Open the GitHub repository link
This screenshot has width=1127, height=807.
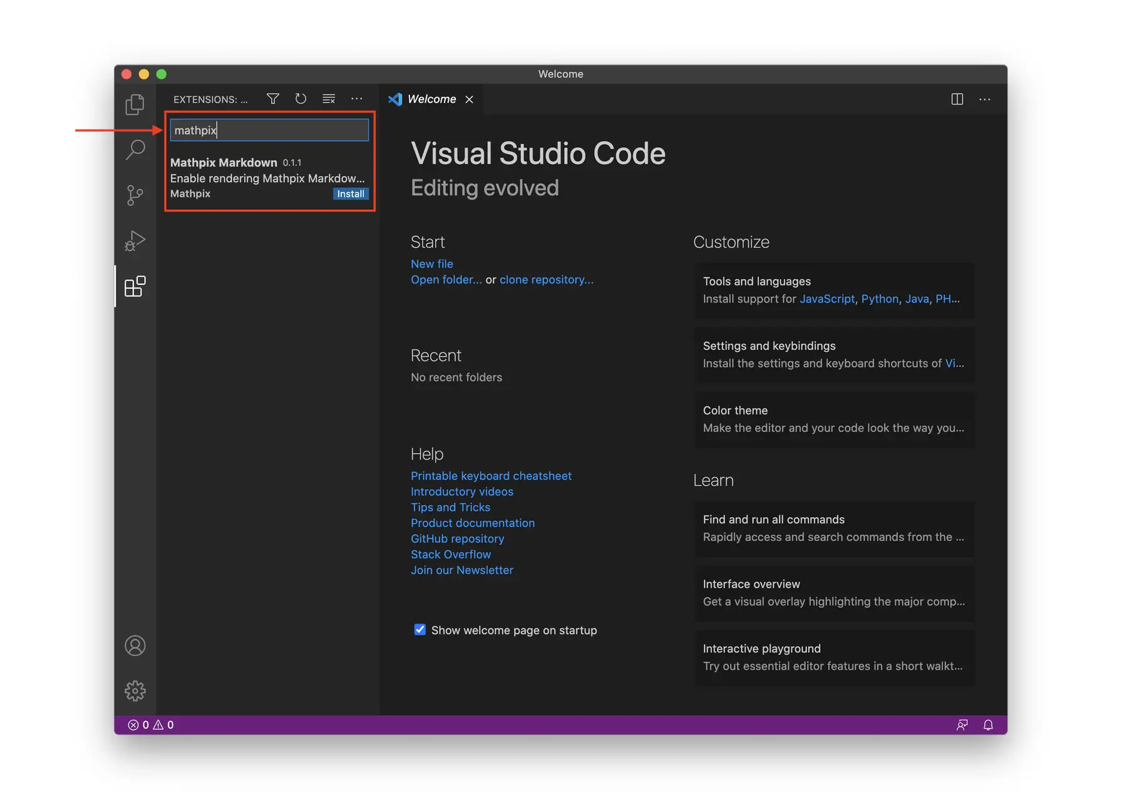tap(457, 538)
